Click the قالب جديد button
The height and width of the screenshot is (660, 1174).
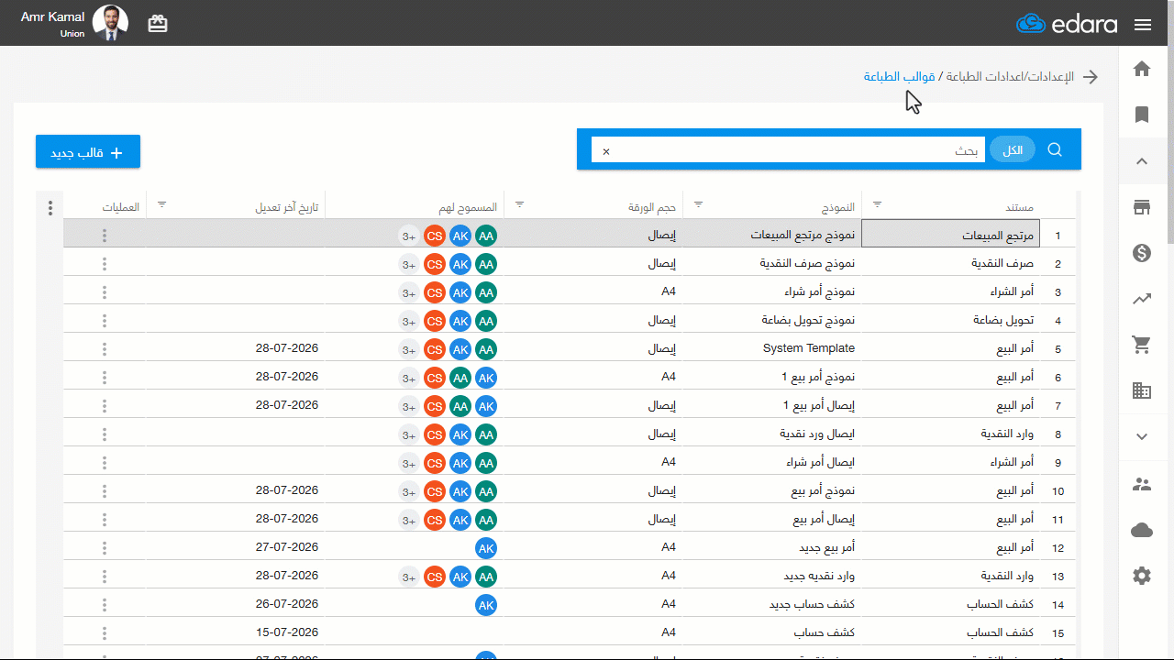pyautogui.click(x=88, y=152)
